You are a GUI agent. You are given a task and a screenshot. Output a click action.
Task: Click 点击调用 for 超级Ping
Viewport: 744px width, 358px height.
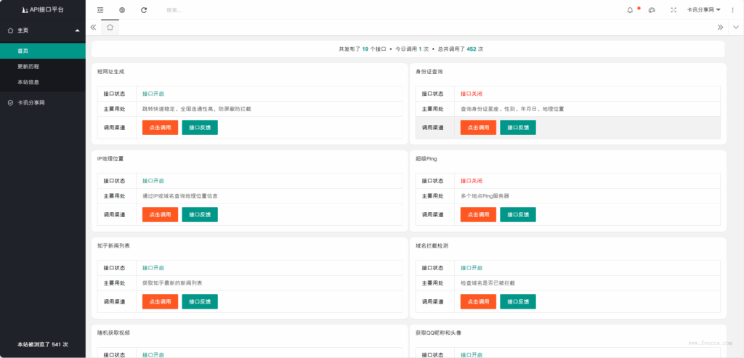[x=478, y=214]
